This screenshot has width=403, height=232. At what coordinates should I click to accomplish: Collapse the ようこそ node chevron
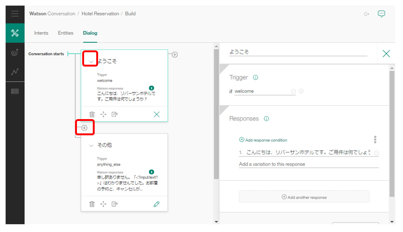(x=91, y=62)
